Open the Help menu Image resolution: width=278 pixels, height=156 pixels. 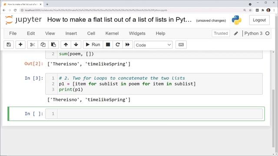pyautogui.click(x=160, y=33)
